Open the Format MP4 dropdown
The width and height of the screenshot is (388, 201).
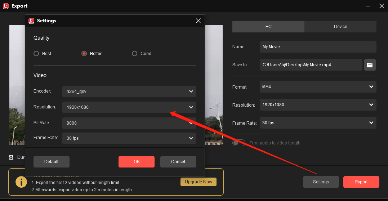pyautogui.click(x=318, y=87)
